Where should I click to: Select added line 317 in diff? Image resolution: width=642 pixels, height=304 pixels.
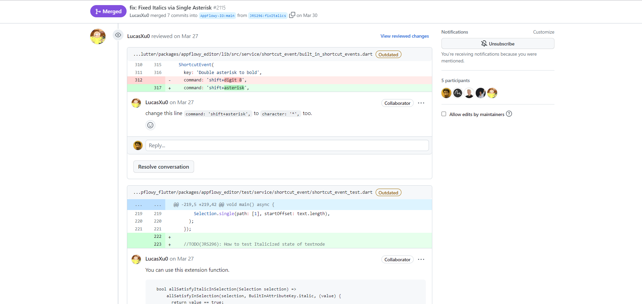(x=280, y=88)
